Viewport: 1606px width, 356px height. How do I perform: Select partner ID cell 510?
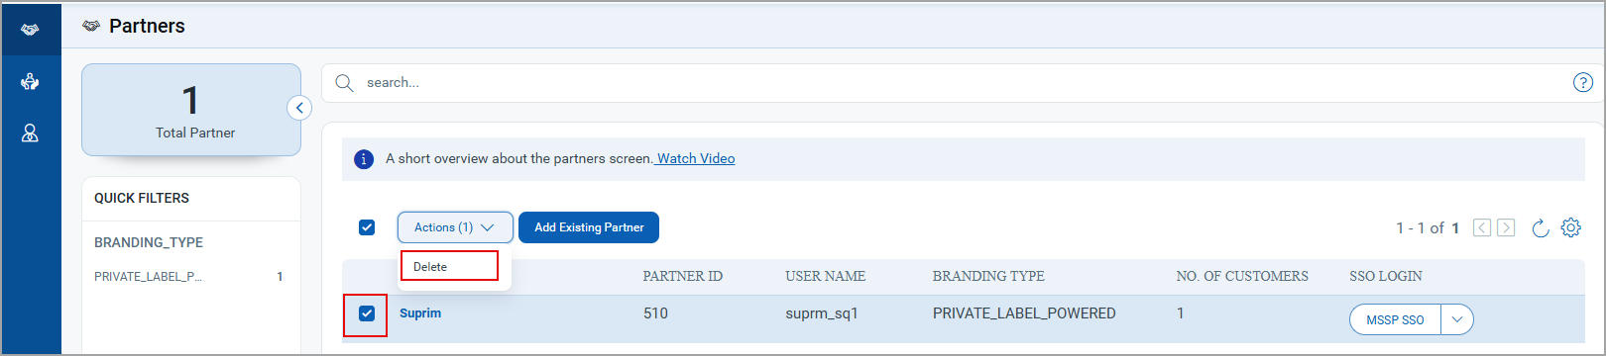(655, 313)
